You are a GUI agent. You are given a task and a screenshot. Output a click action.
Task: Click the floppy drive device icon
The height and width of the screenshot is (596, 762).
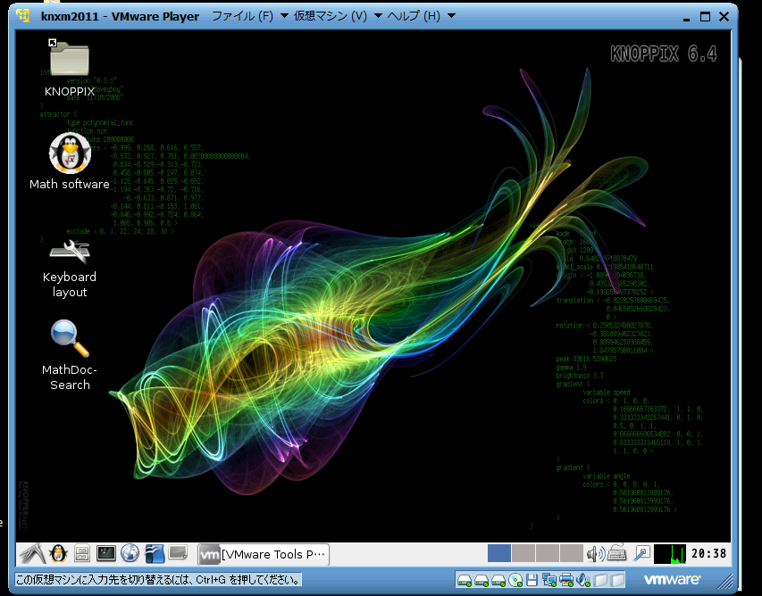532,580
